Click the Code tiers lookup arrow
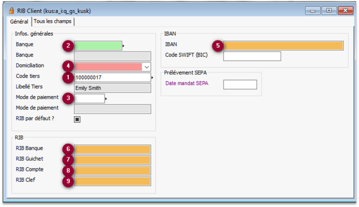This screenshot has height=207, width=359. (153, 77)
